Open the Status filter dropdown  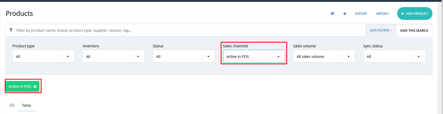[x=184, y=56]
